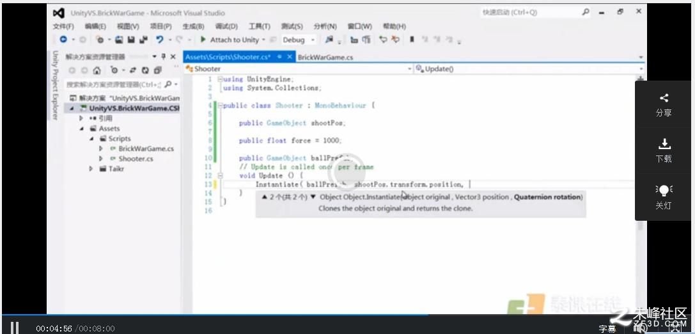Open the Attach to Unity dropdown arrow
Screen dimensions: 695x334
[x=263, y=40]
